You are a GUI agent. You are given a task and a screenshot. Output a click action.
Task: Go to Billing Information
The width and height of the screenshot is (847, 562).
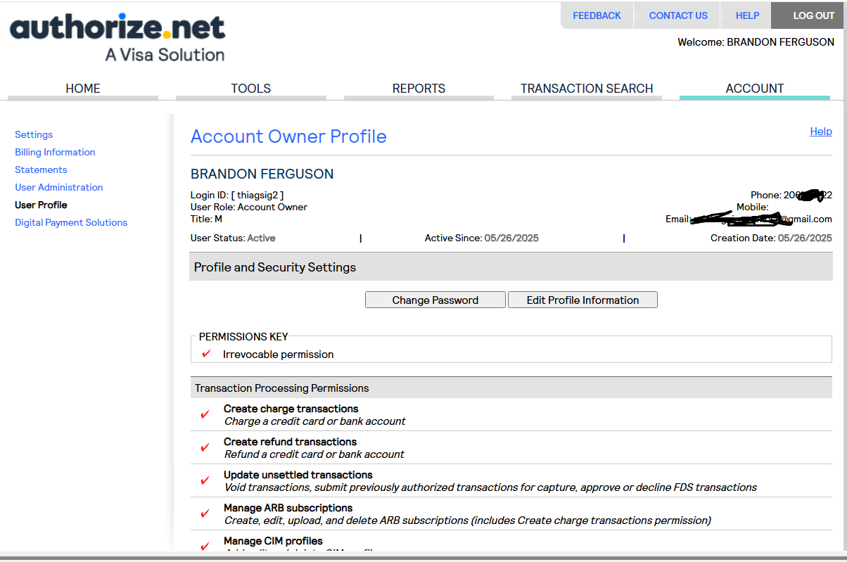pyautogui.click(x=55, y=152)
